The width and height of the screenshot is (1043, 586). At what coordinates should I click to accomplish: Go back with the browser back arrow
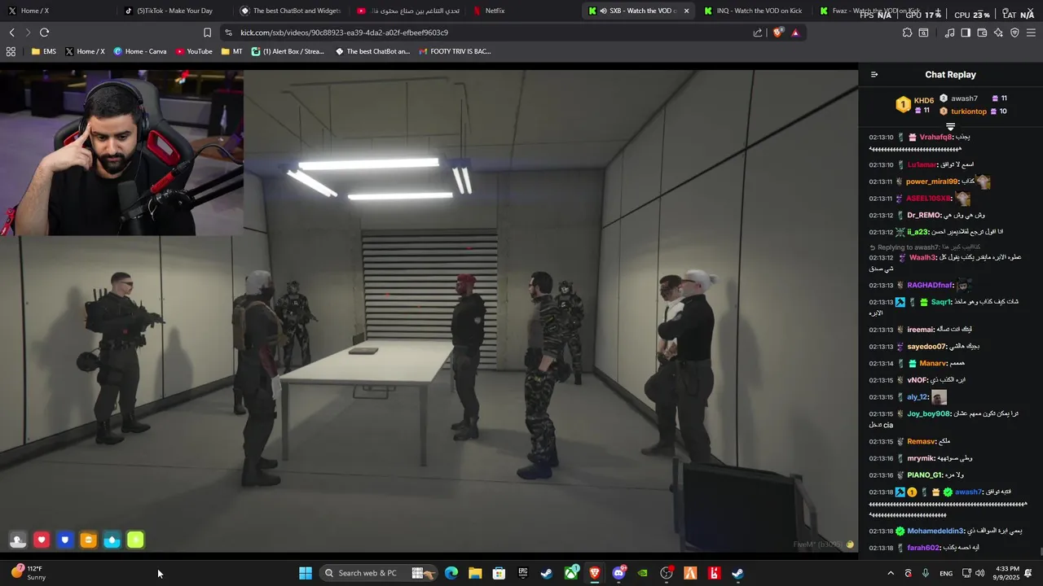11,33
